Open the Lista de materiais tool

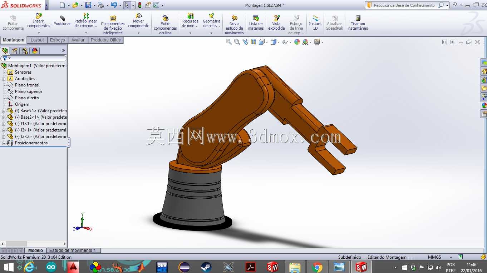(x=256, y=23)
